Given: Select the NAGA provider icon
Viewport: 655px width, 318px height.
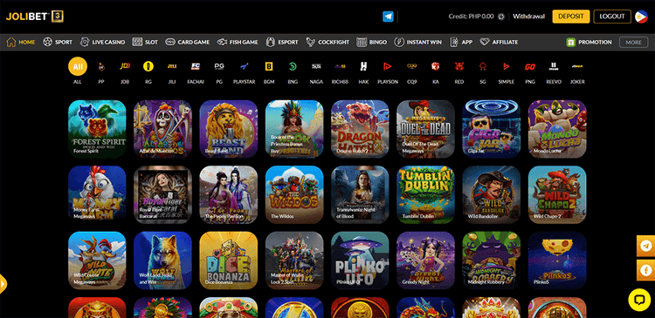Looking at the screenshot, I should point(316,67).
